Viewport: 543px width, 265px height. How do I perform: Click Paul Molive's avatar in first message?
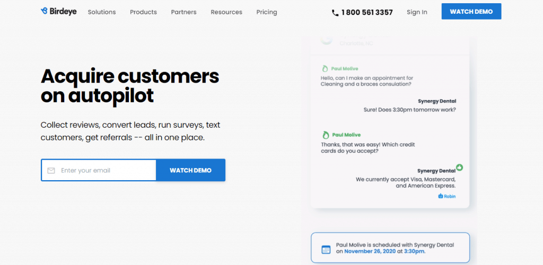pos(325,68)
